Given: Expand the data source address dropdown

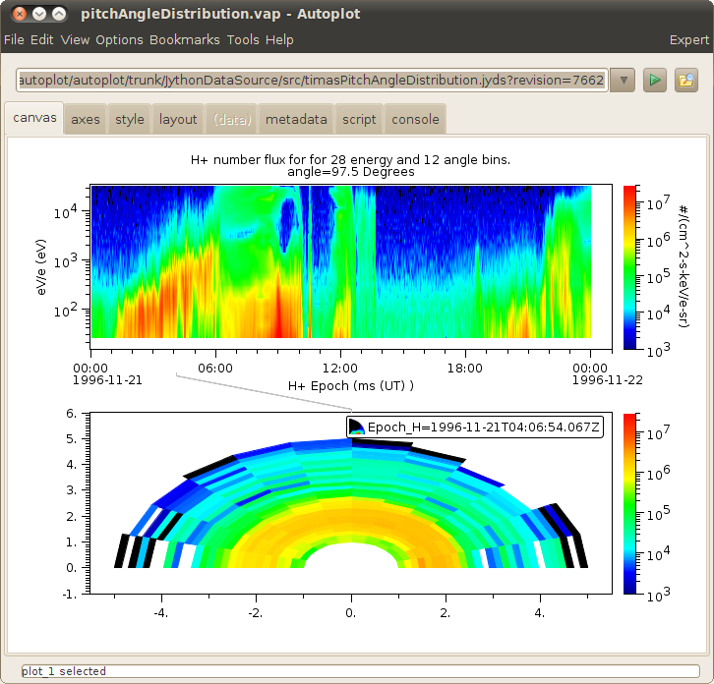Looking at the screenshot, I should [622, 80].
